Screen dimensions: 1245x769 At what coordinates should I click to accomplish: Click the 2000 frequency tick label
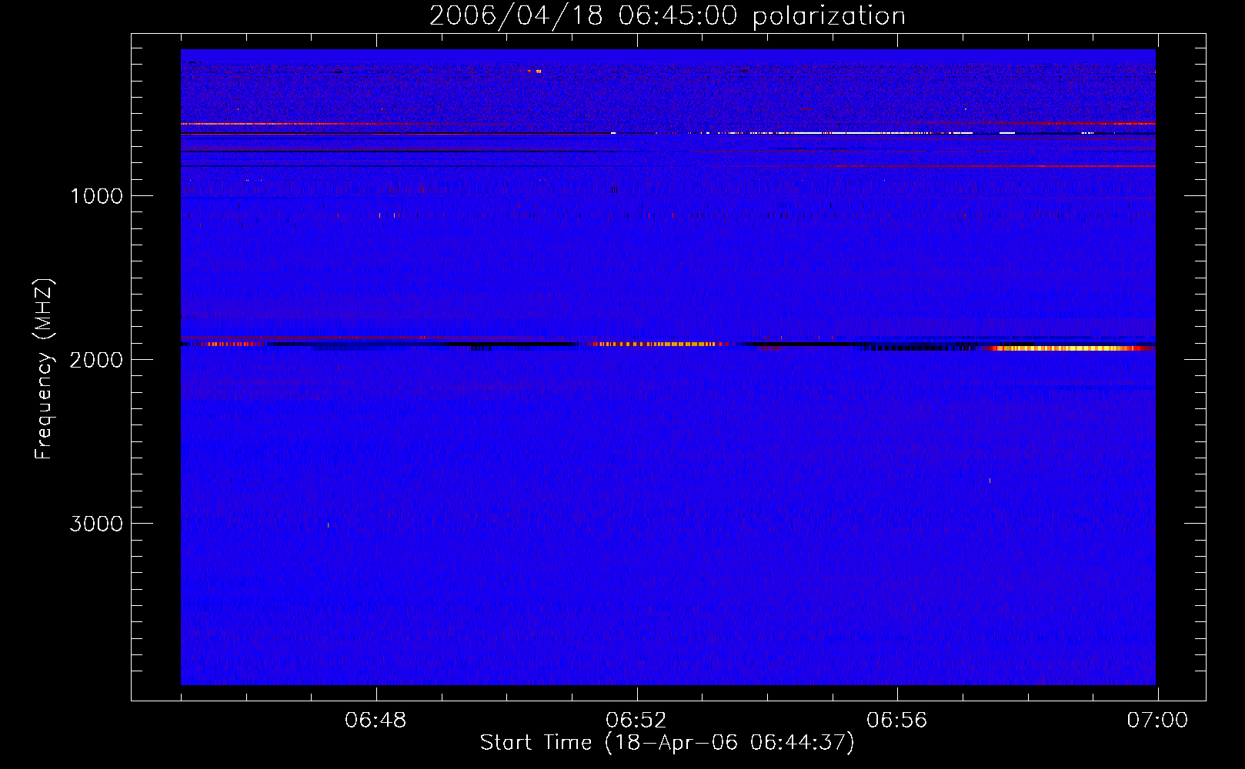[x=96, y=360]
